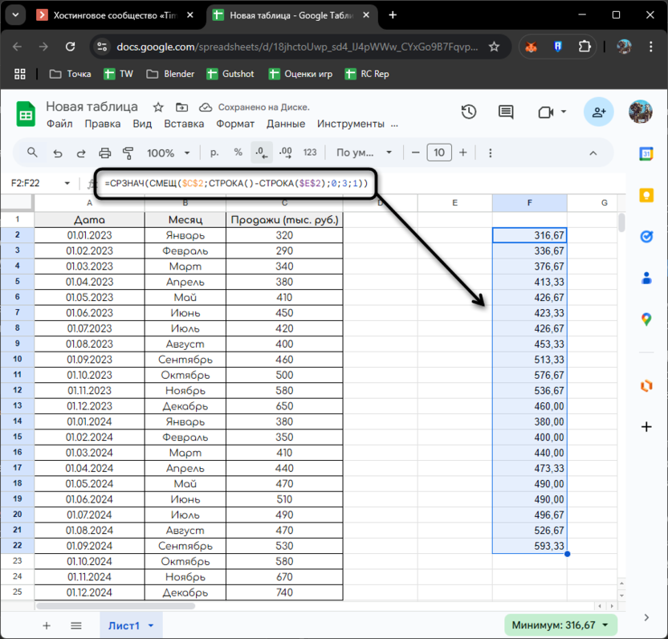This screenshot has width=668, height=639.
Task: Open Google Calendar in side panel
Action: coord(646,153)
